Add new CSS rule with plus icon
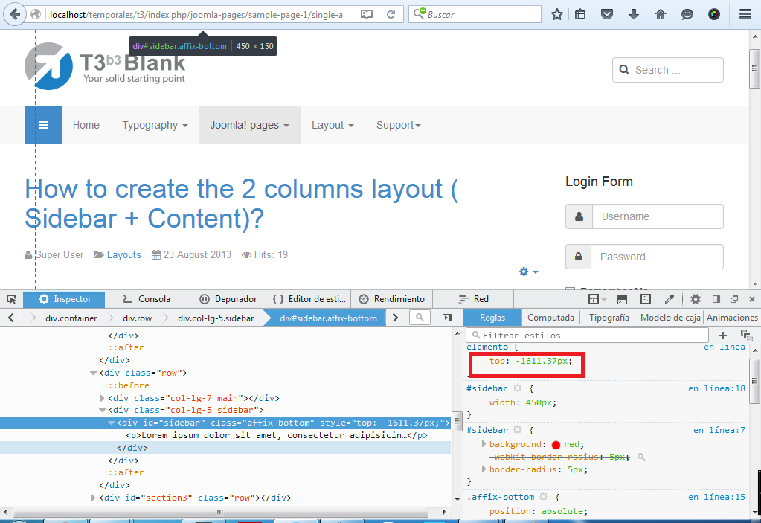Image resolution: width=761 pixels, height=523 pixels. [722, 336]
